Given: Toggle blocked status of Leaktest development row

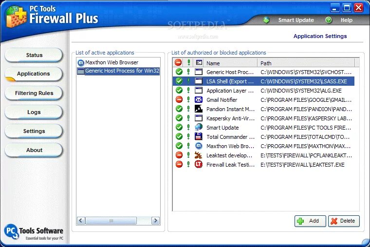Looking at the screenshot, I should click(x=179, y=155).
